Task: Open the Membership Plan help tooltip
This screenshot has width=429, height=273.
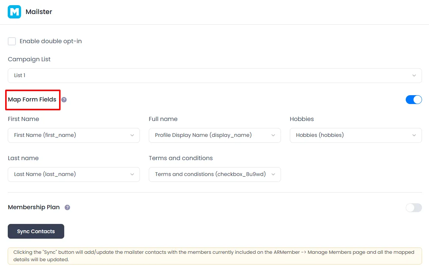Action: click(x=68, y=207)
